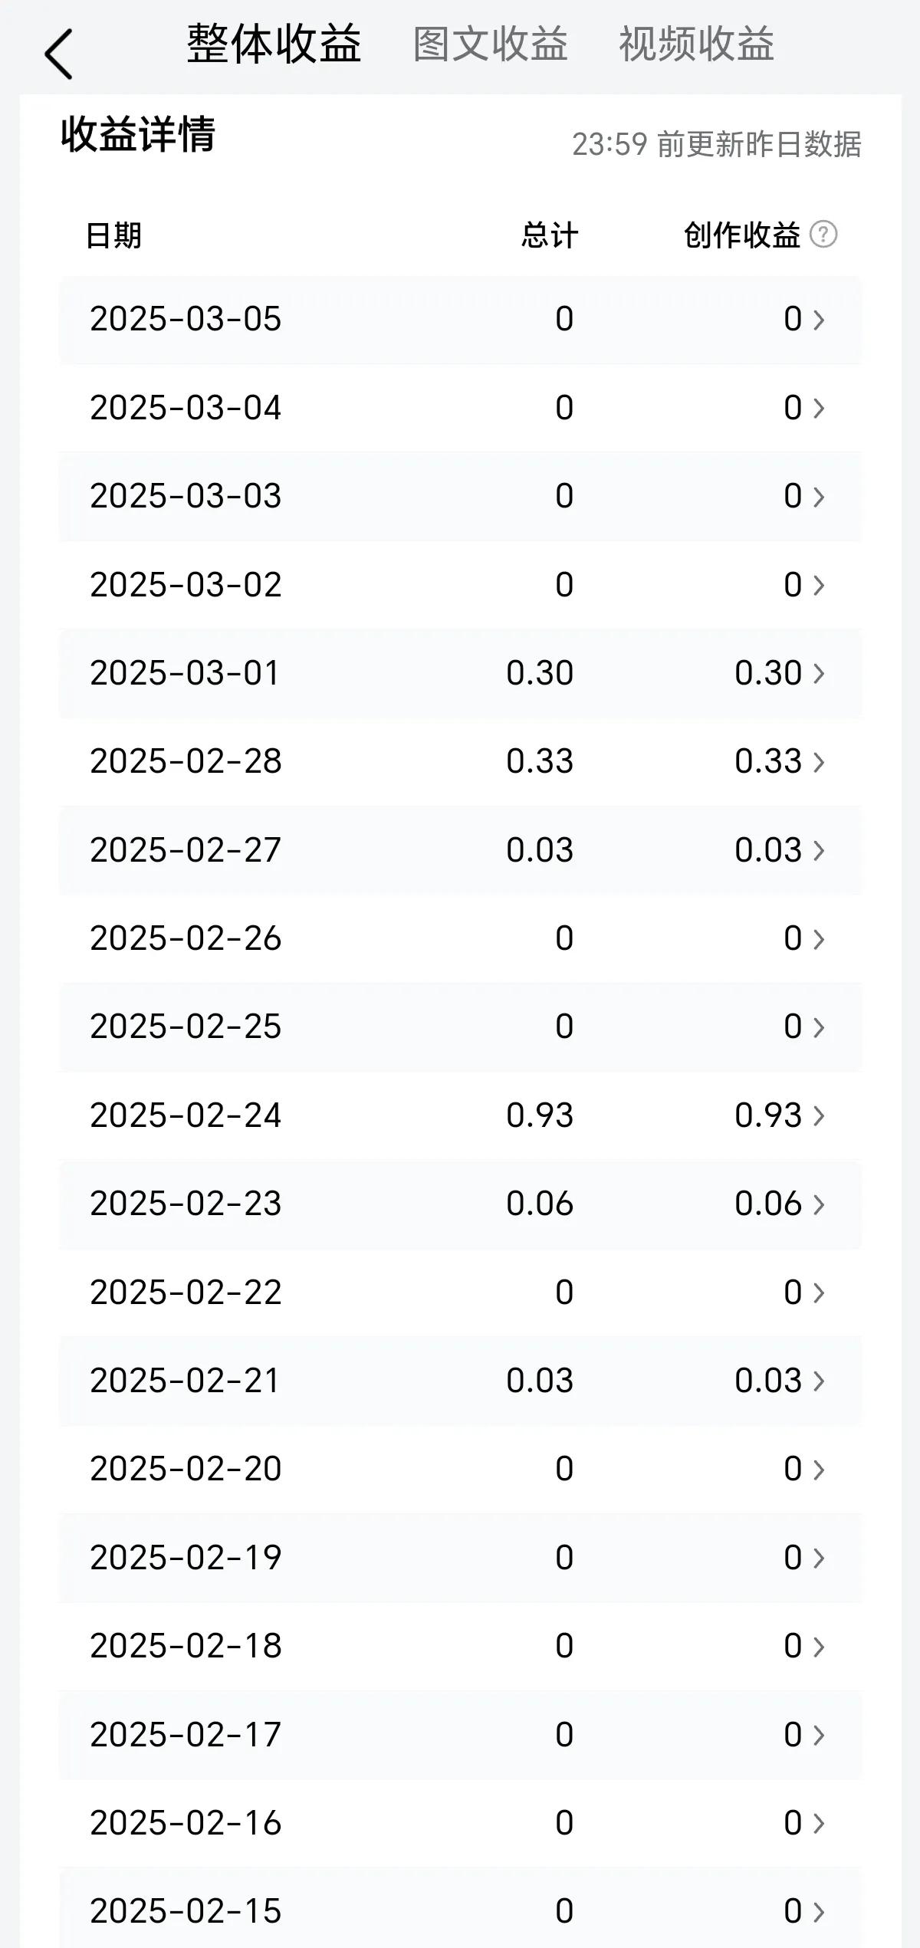The width and height of the screenshot is (920, 1948).
Task: Click the 创作收益 column header
Action: pyautogui.click(x=742, y=235)
